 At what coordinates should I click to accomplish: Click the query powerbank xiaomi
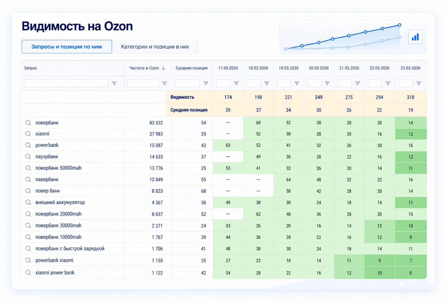[54, 260]
